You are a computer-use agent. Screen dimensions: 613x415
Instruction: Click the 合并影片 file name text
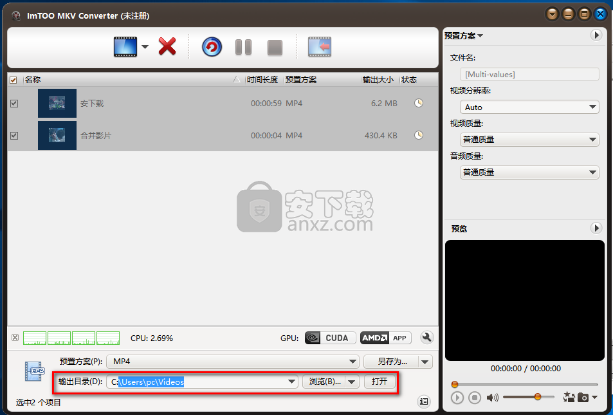96,135
